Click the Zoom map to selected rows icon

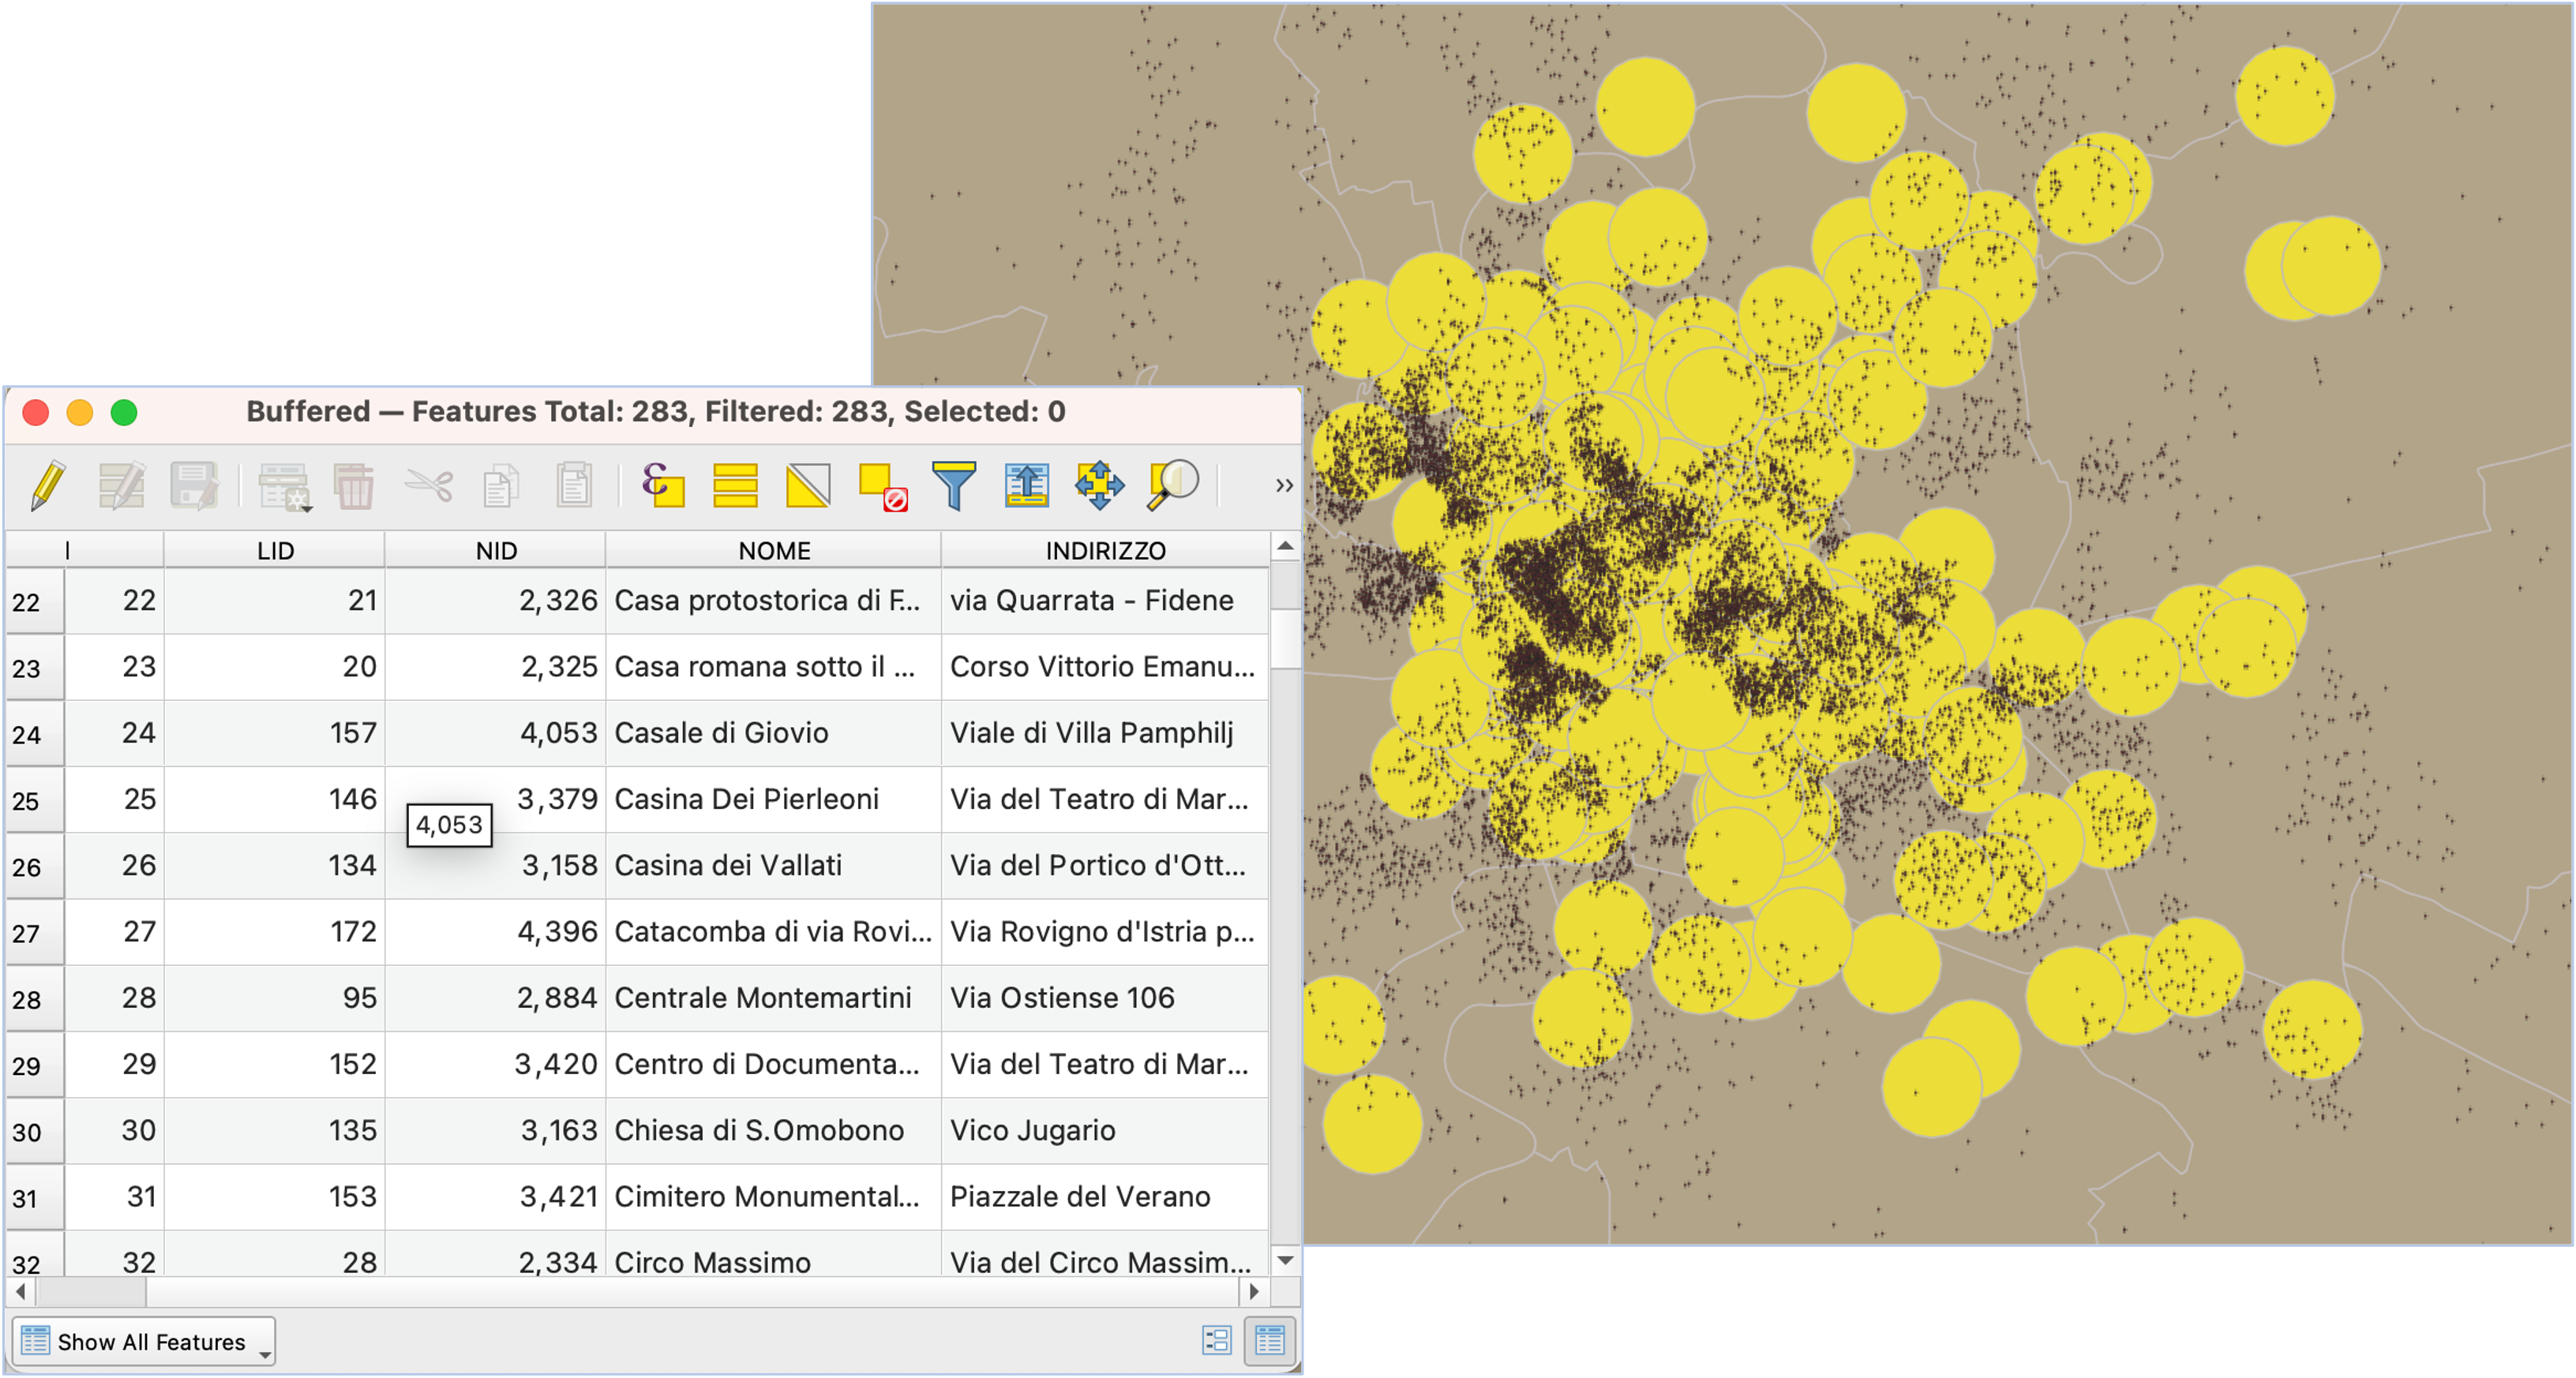[1172, 486]
